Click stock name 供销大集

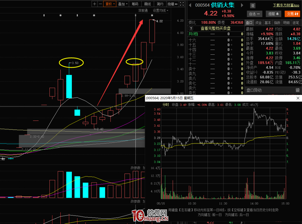[x=223, y=5]
